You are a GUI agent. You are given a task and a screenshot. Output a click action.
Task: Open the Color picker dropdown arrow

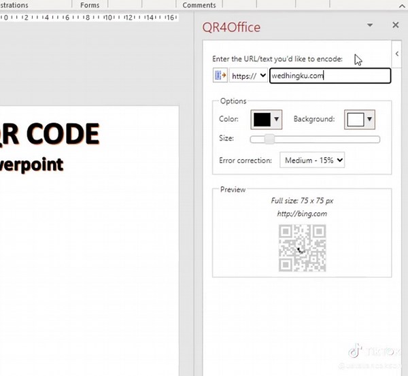coord(276,120)
